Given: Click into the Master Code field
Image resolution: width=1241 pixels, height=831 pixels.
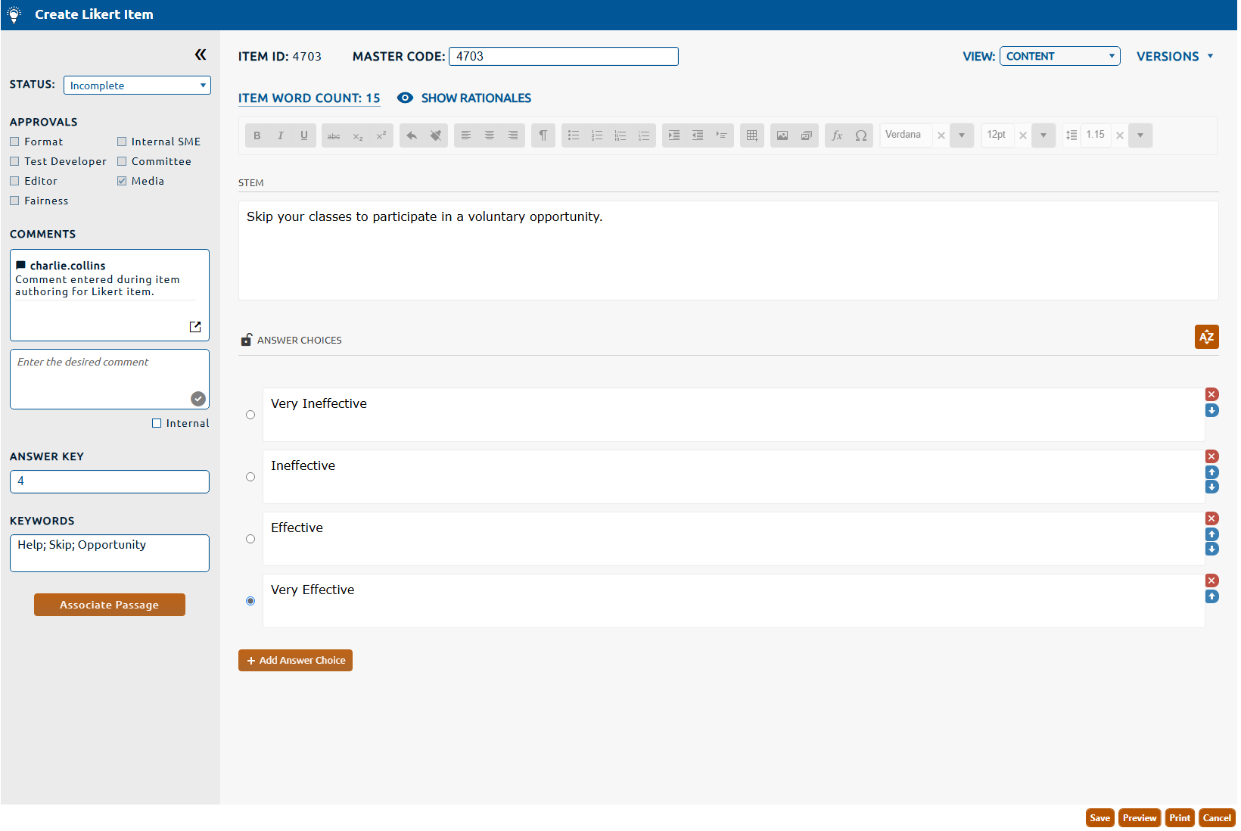Looking at the screenshot, I should pyautogui.click(x=563, y=56).
